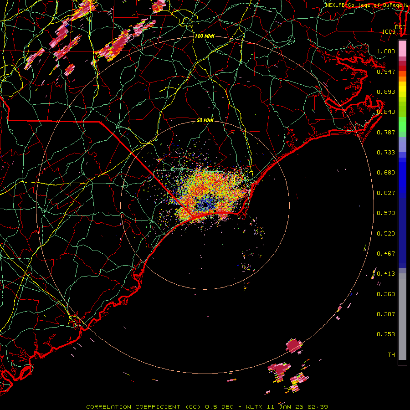Click the Correlation Coefficient caption at bottom
Screen dimensions: 410x410
pyautogui.click(x=207, y=407)
